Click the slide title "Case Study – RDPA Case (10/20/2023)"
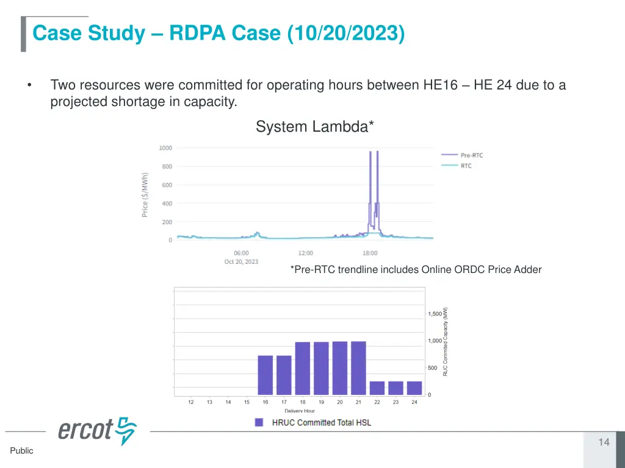This screenshot has height=468, width=625. (x=219, y=33)
